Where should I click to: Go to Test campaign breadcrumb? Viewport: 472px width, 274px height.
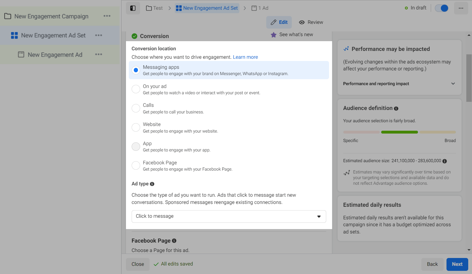pyautogui.click(x=154, y=8)
